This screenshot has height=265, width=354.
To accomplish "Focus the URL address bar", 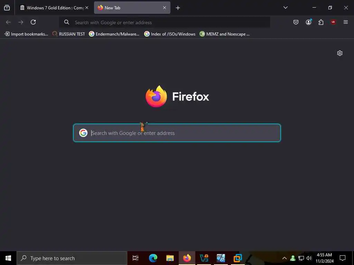I will [x=164, y=22].
